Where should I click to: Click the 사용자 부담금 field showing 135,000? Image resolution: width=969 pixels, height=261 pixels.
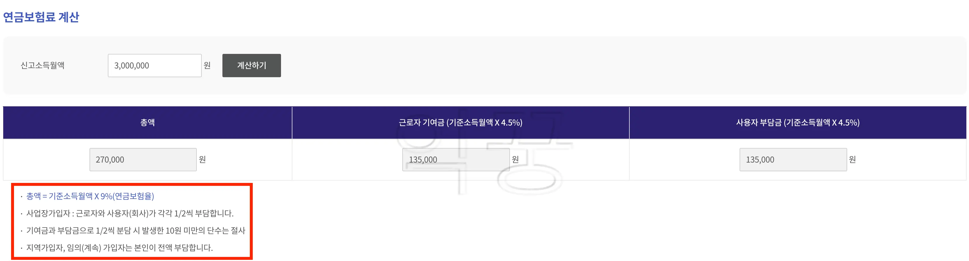(794, 159)
